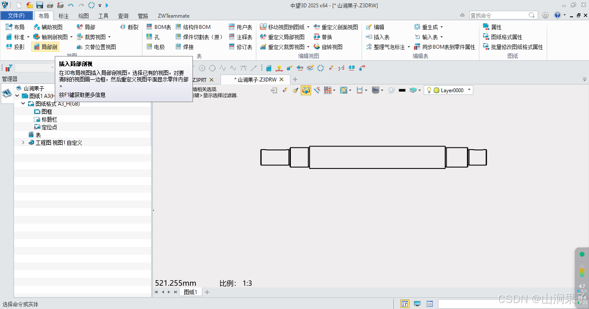589x309 pixels.
Task: Insert 结构件BOM table
Action: pos(193,27)
